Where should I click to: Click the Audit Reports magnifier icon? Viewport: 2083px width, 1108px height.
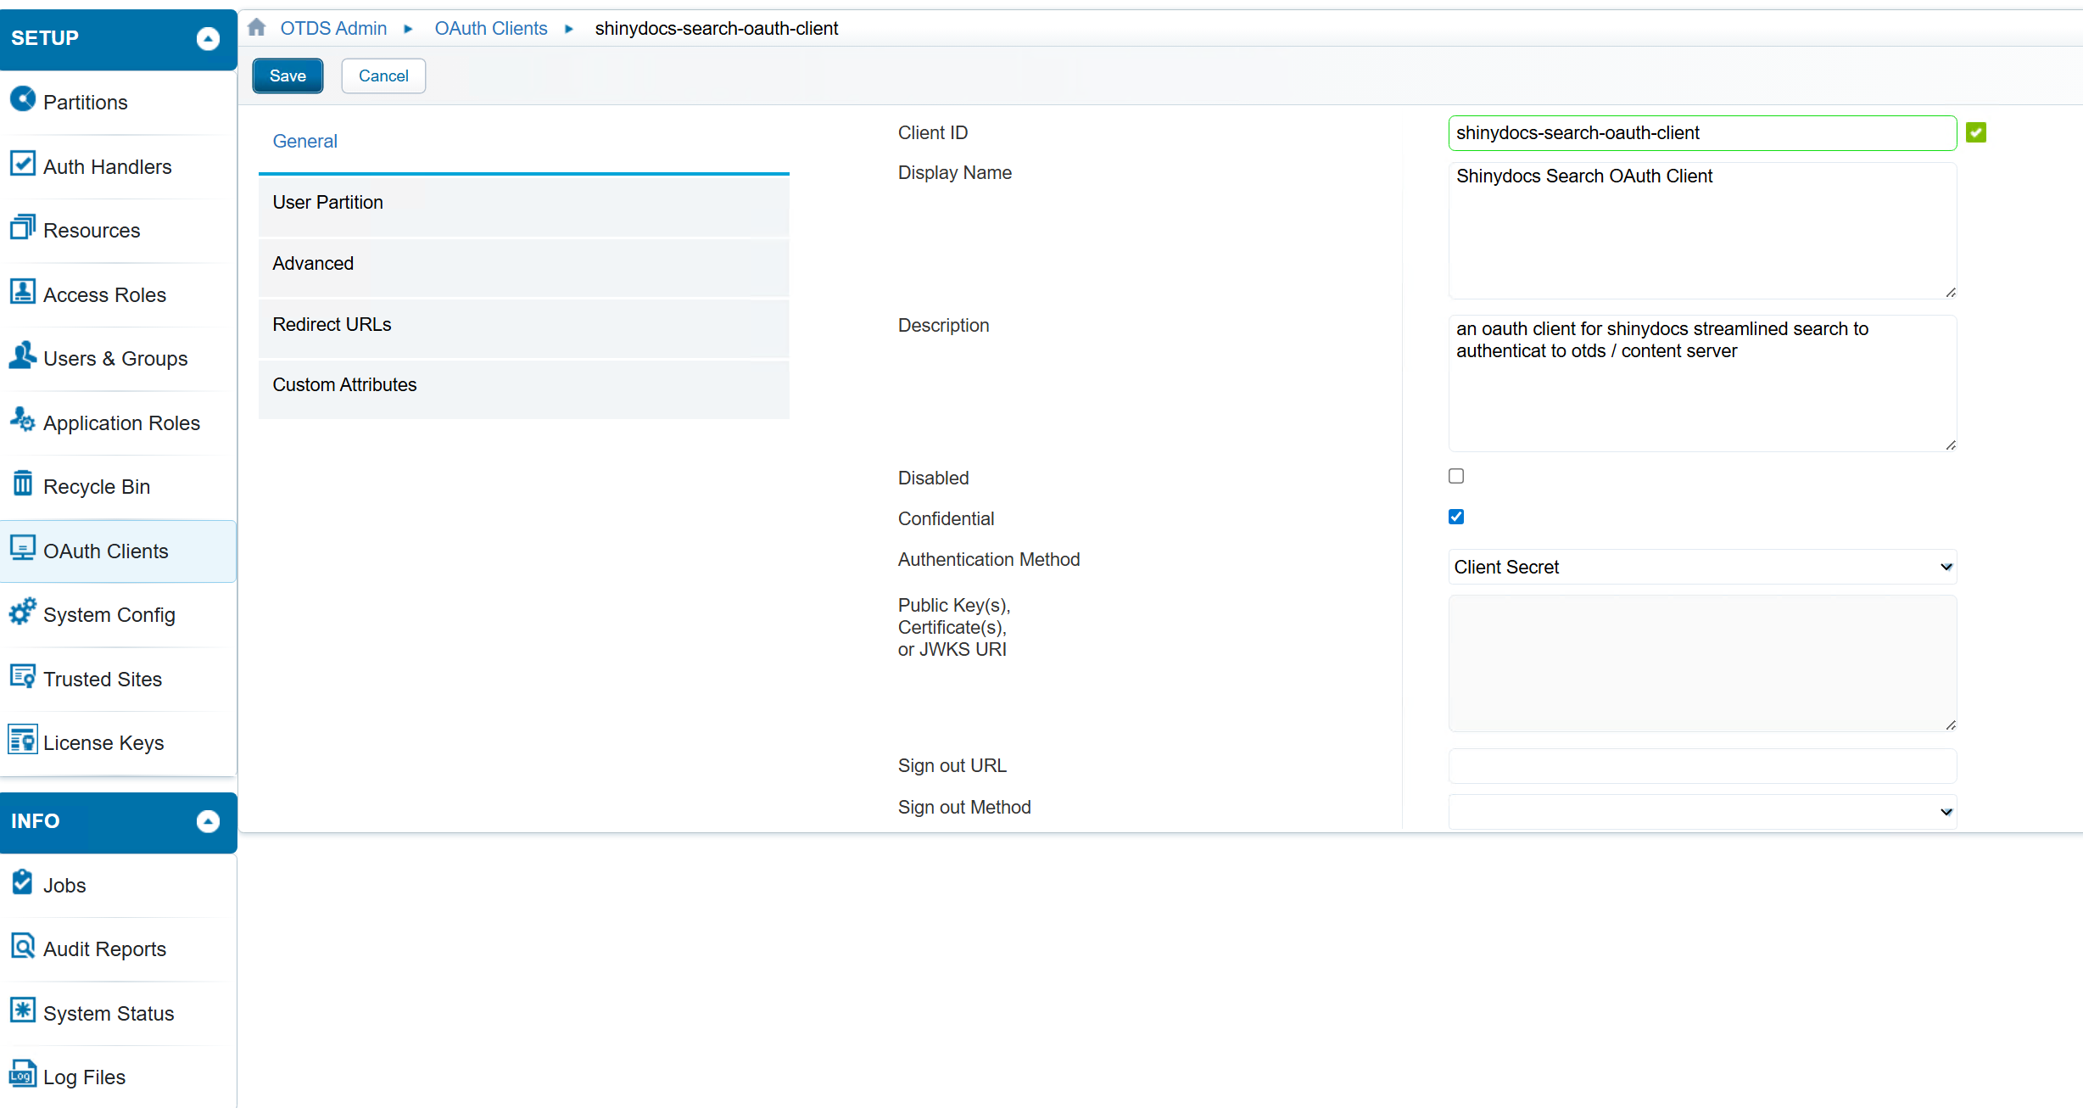point(22,946)
